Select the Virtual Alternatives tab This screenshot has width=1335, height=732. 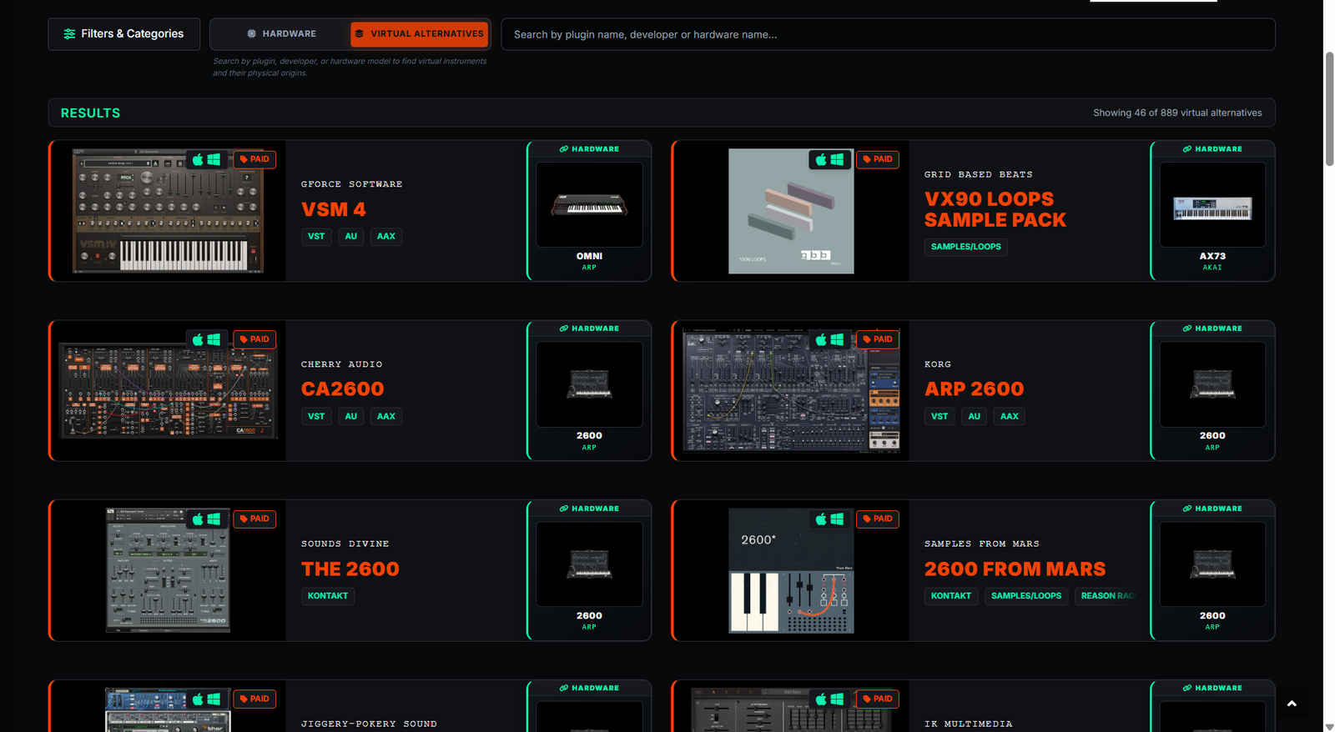(x=419, y=34)
